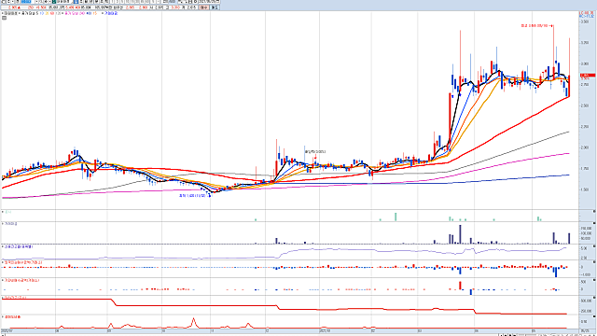The width and height of the screenshot is (597, 336).
Task: Click the red buy order button
Action: [x=203, y=7]
